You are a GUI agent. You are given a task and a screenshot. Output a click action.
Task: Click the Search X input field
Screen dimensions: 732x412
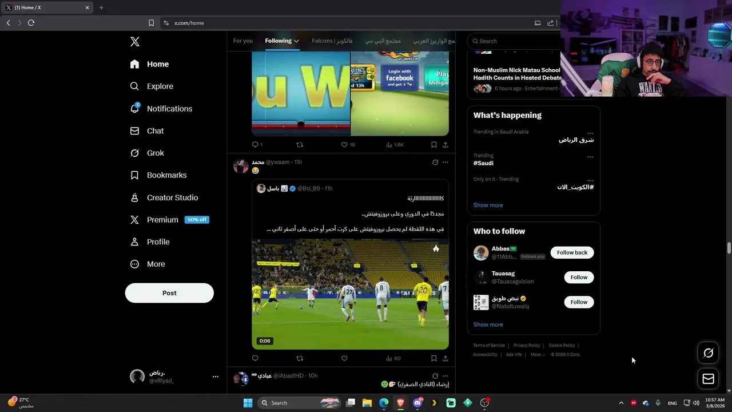click(515, 41)
